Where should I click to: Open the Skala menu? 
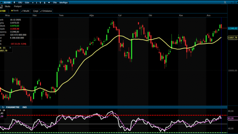coord(7,6)
